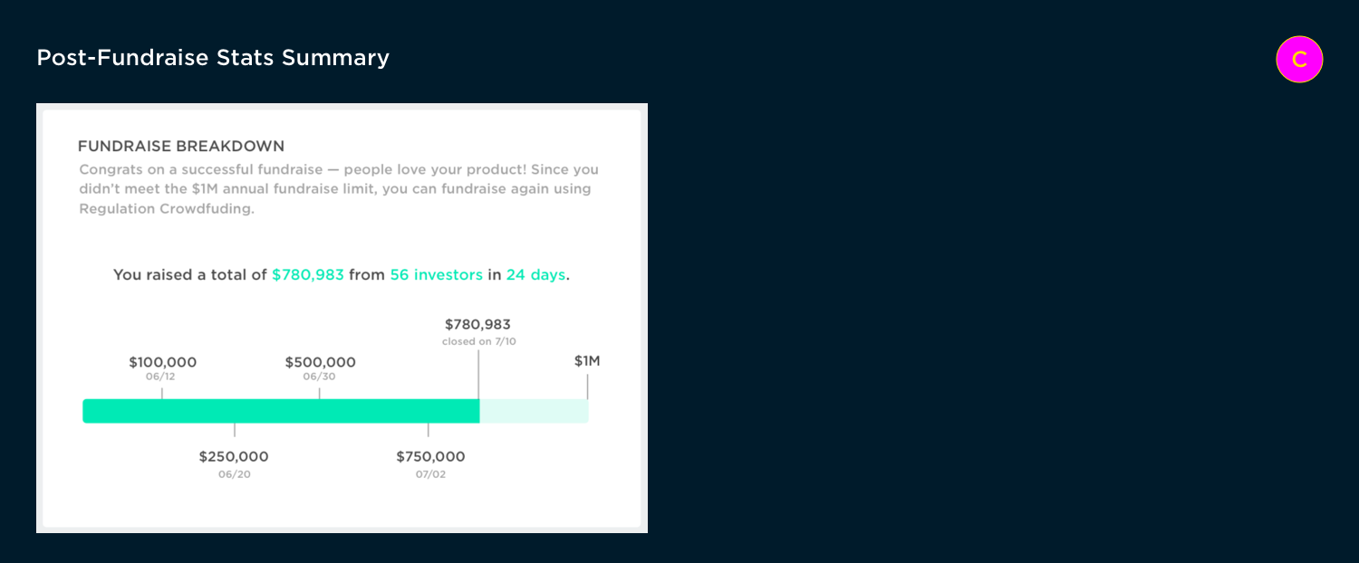Click the 07/02 milestone date
Screen dimensions: 1359x563
point(430,474)
